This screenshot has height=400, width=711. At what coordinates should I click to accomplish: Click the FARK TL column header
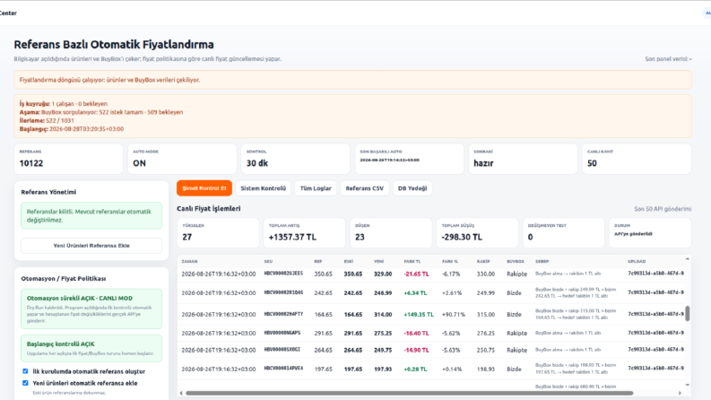(412, 262)
